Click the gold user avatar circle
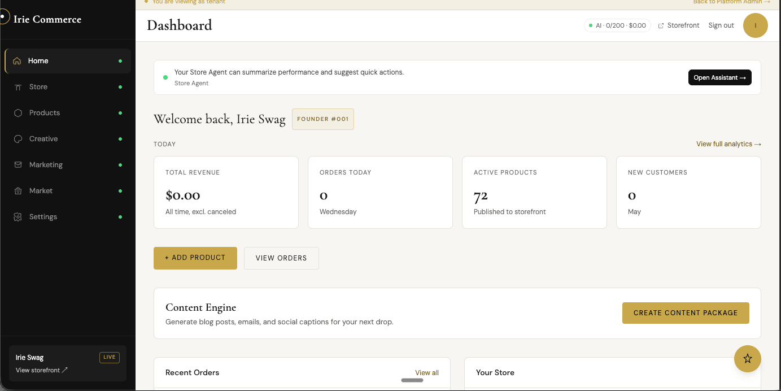Screen dimensions: 781x391 pyautogui.click(x=756, y=25)
